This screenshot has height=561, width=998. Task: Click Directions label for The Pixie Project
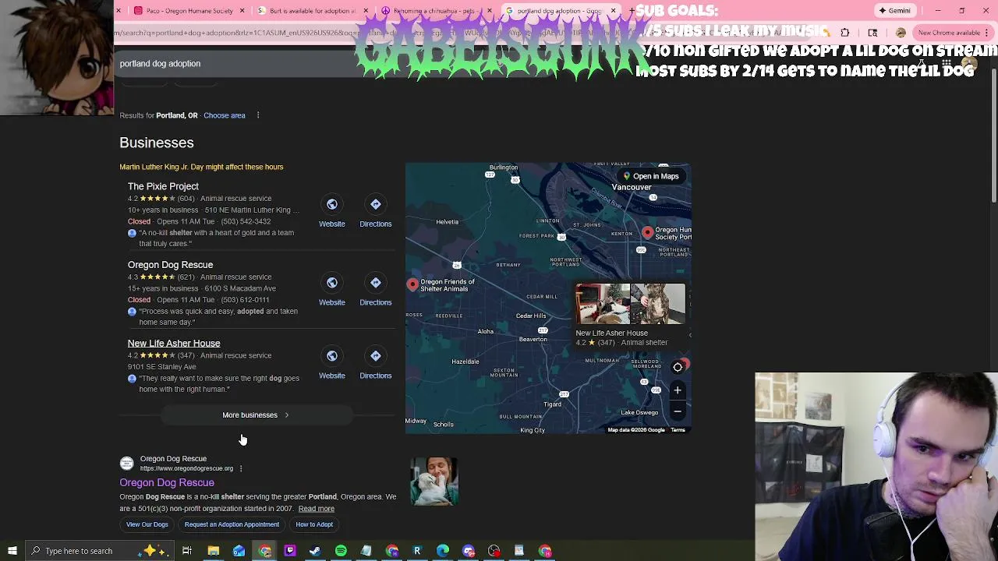pos(375,224)
